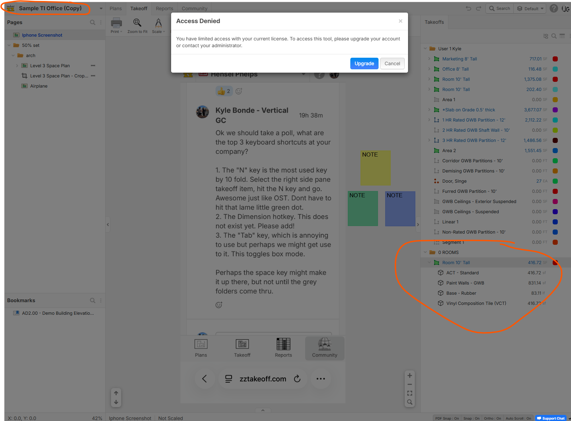
Task: Toggle Ortho mode in status bar
Action: pyautogui.click(x=492, y=418)
